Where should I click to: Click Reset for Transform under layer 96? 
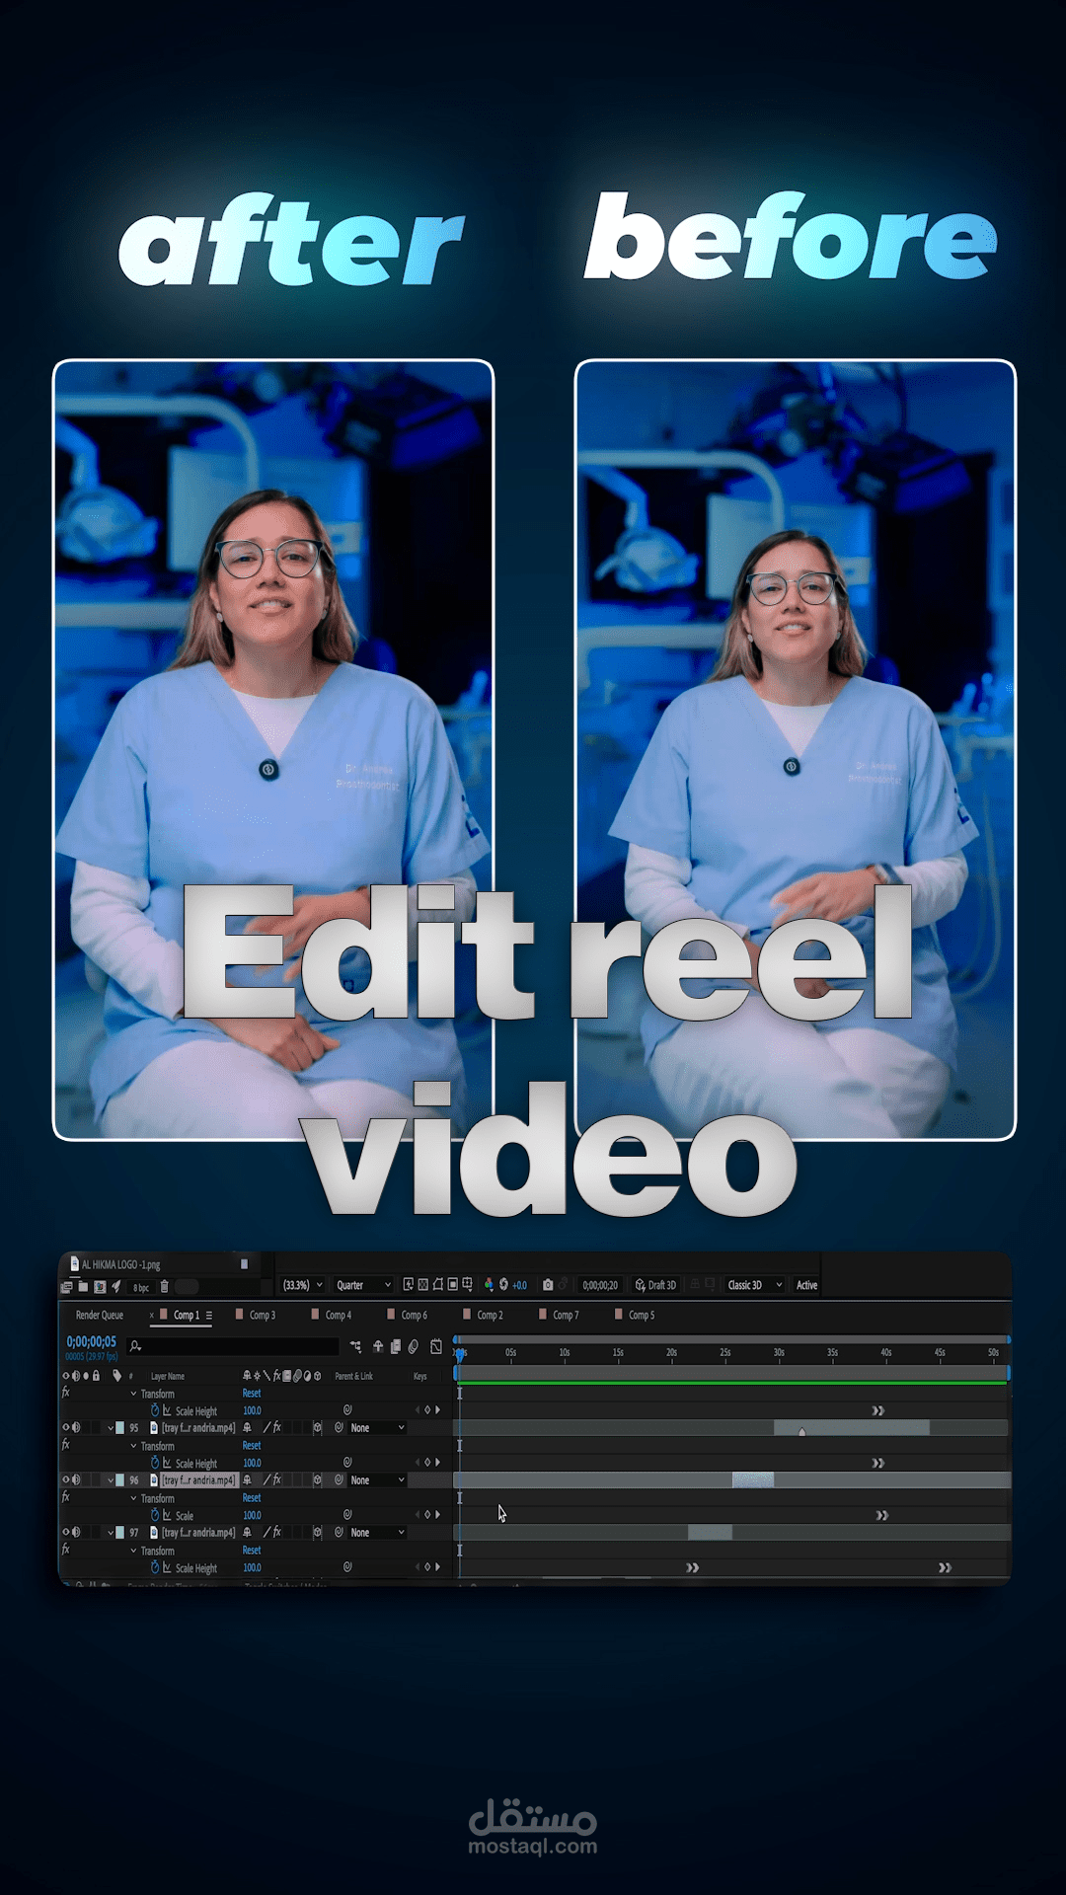click(x=252, y=1497)
